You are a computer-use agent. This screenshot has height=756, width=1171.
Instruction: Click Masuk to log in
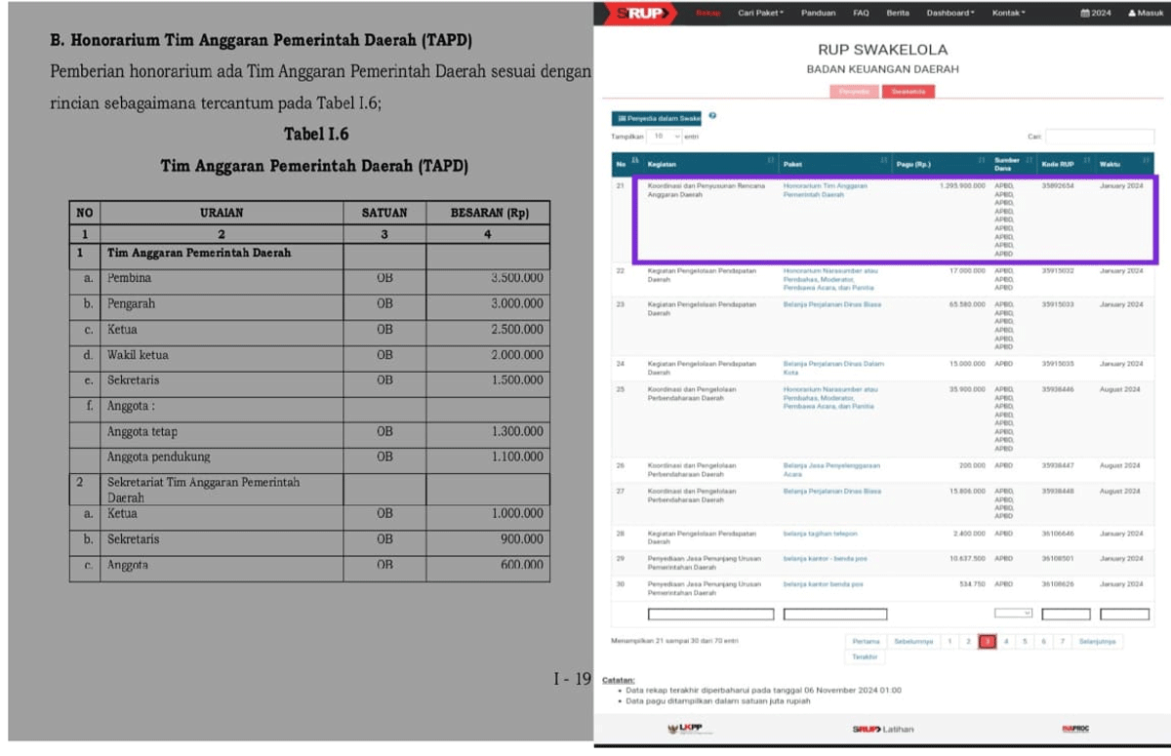1146,13
